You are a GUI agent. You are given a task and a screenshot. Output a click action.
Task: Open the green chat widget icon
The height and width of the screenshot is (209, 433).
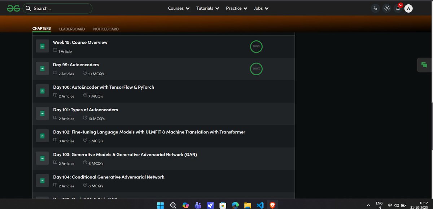pos(424,65)
